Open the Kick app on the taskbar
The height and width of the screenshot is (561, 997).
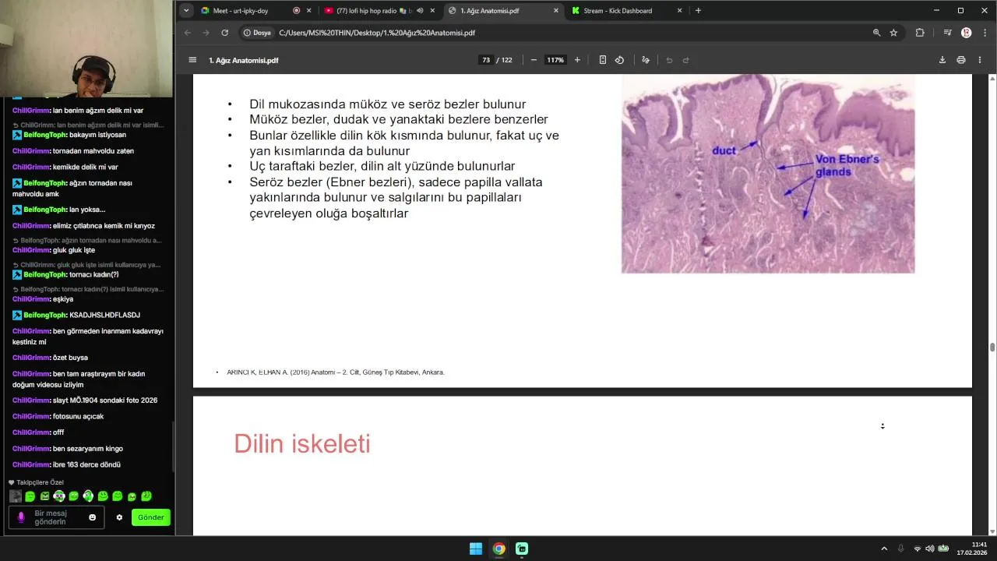[522, 549]
